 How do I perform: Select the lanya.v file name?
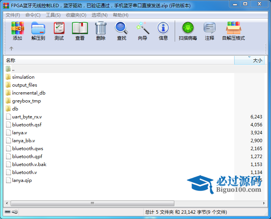click(20, 133)
